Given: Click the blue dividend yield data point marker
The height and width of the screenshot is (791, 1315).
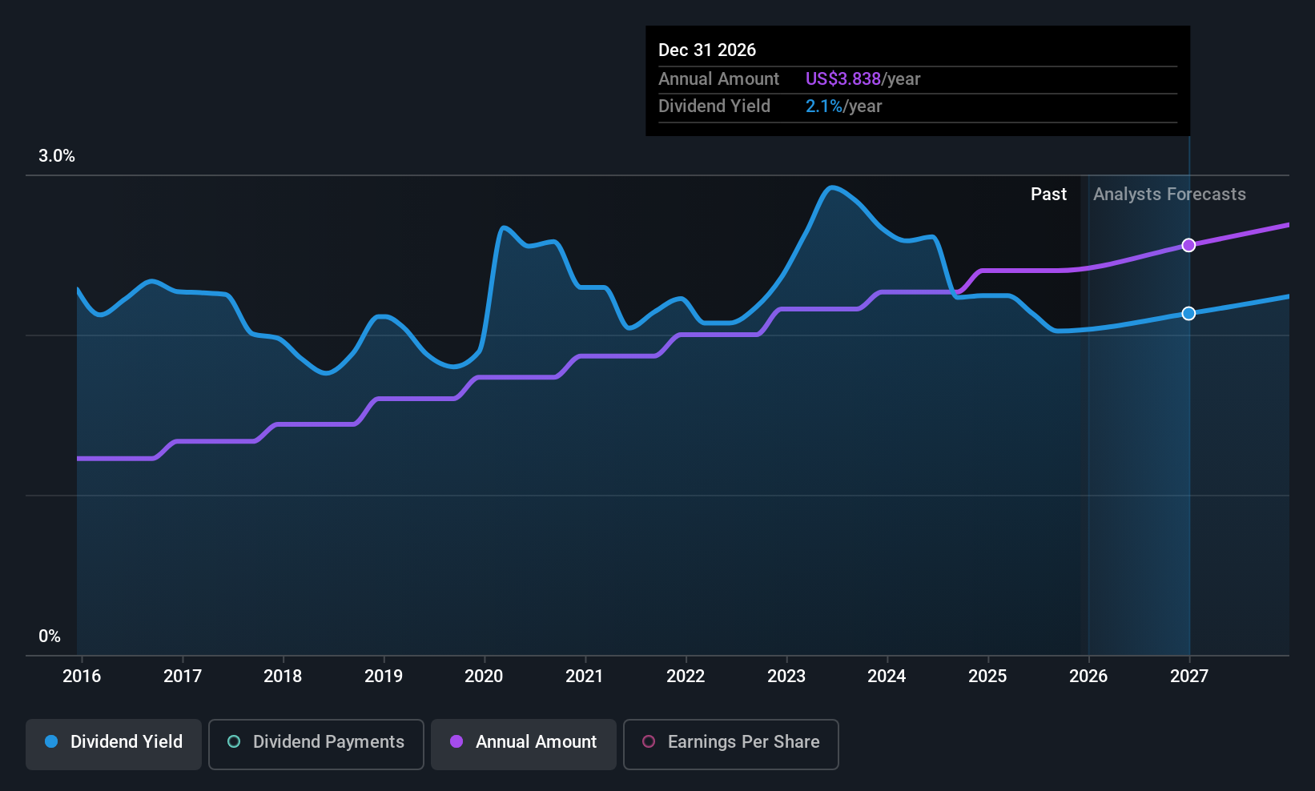Looking at the screenshot, I should pos(1188,313).
